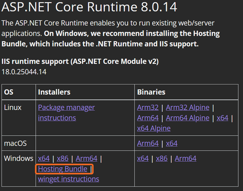Image resolution: width=243 pixels, height=191 pixels.
Task: Click the Windows x86 binaries link
Action: click(162, 159)
